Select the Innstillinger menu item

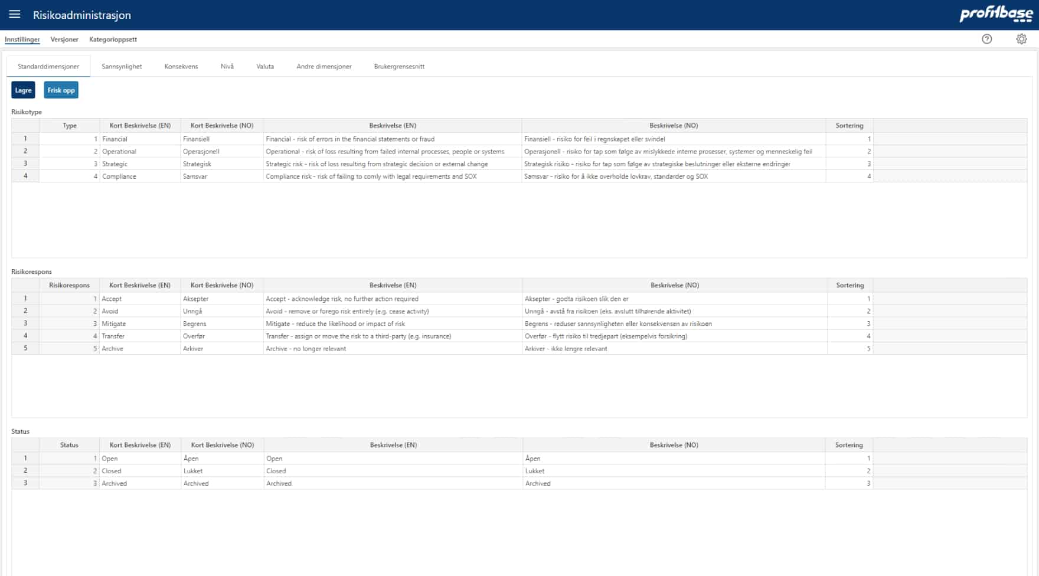tap(22, 40)
